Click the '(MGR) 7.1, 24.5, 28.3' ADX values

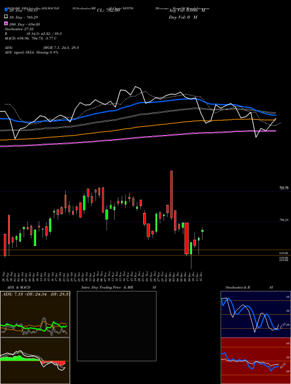pyautogui.click(x=61, y=48)
